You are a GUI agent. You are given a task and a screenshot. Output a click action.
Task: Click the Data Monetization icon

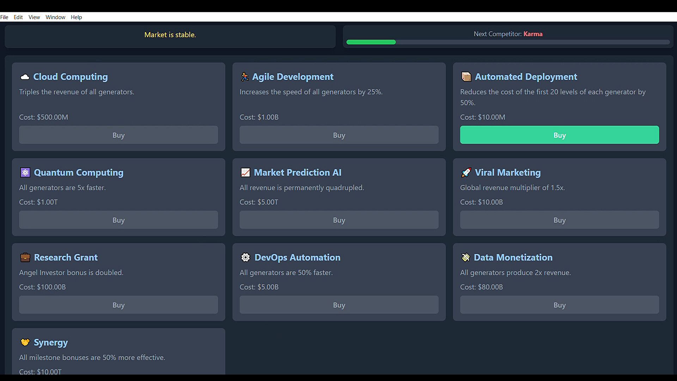465,258
